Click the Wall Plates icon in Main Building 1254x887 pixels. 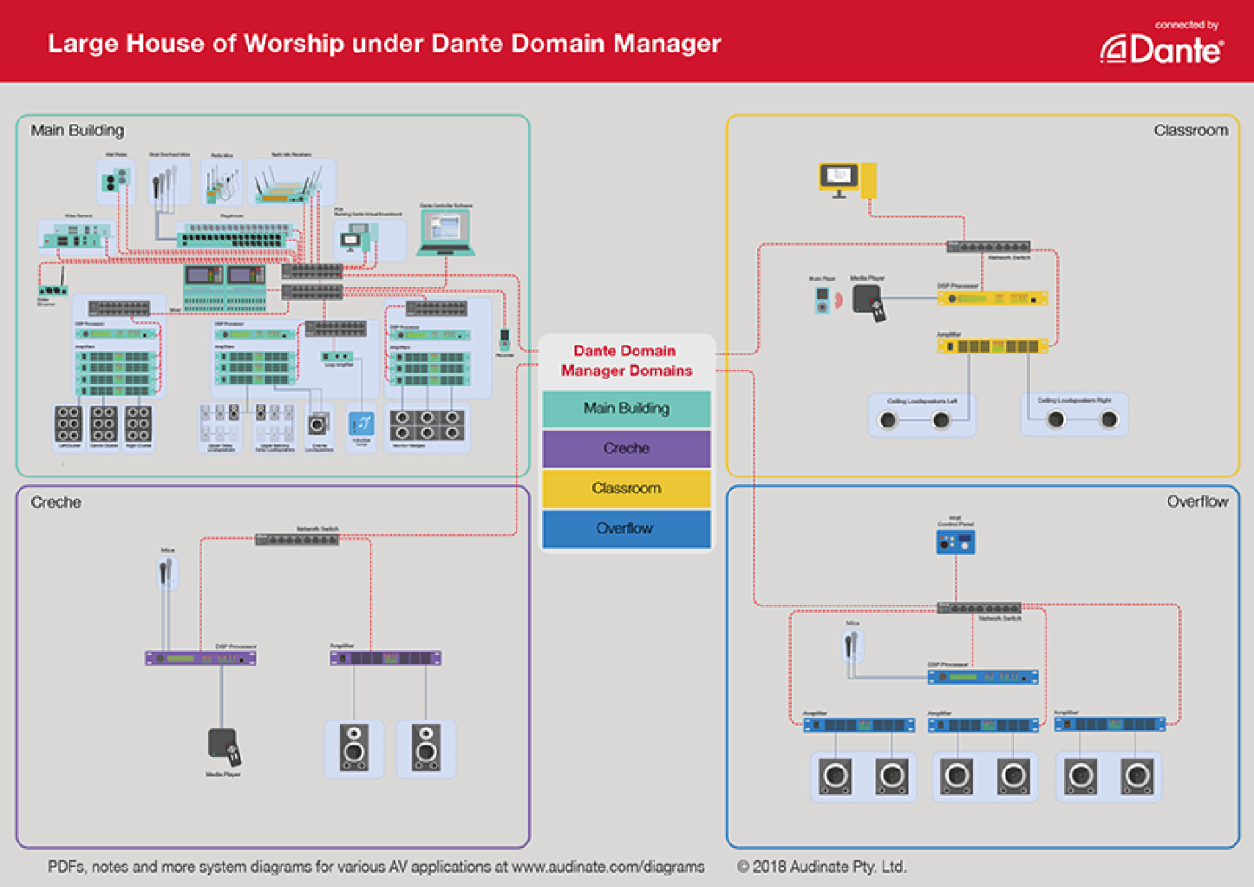(116, 181)
